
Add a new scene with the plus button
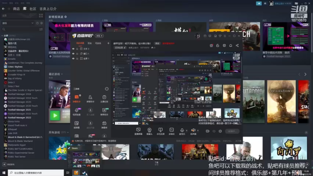point(108,43)
